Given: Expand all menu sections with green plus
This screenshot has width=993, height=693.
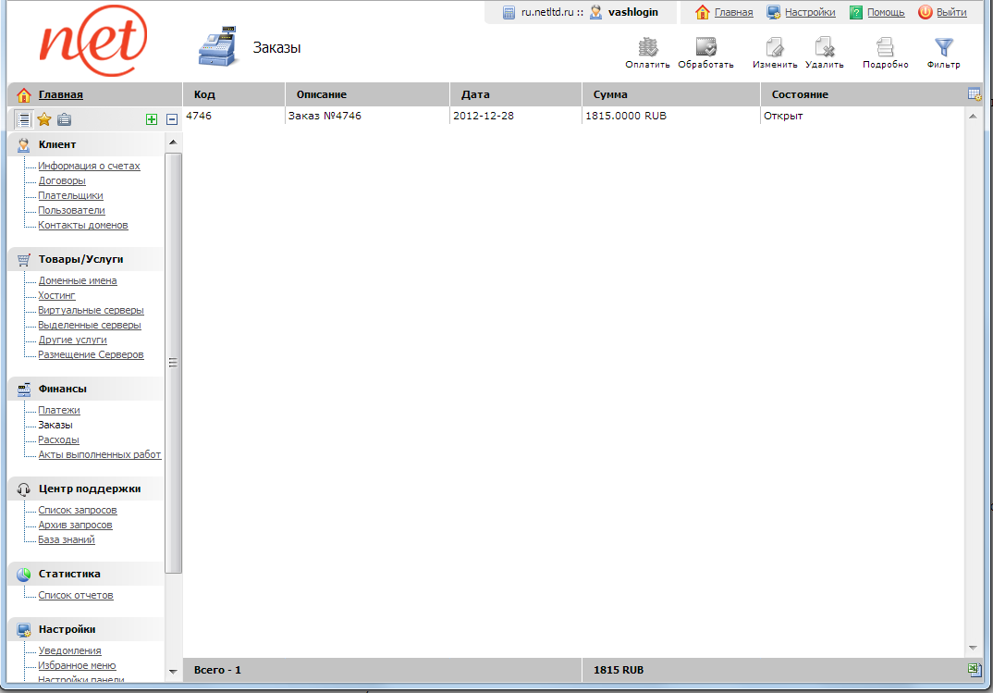Looking at the screenshot, I should [x=152, y=119].
